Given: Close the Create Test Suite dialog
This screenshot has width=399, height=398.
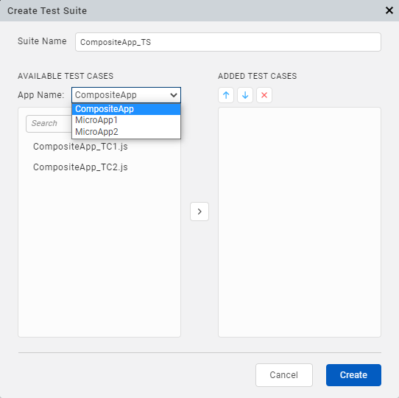Looking at the screenshot, I should pos(389,10).
